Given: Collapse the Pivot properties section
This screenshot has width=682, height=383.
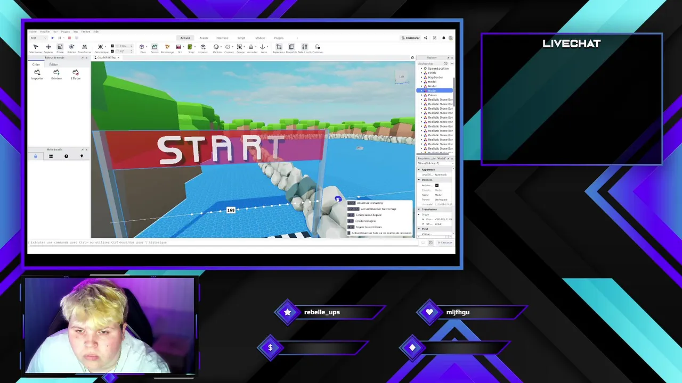Looking at the screenshot, I should 419,229.
